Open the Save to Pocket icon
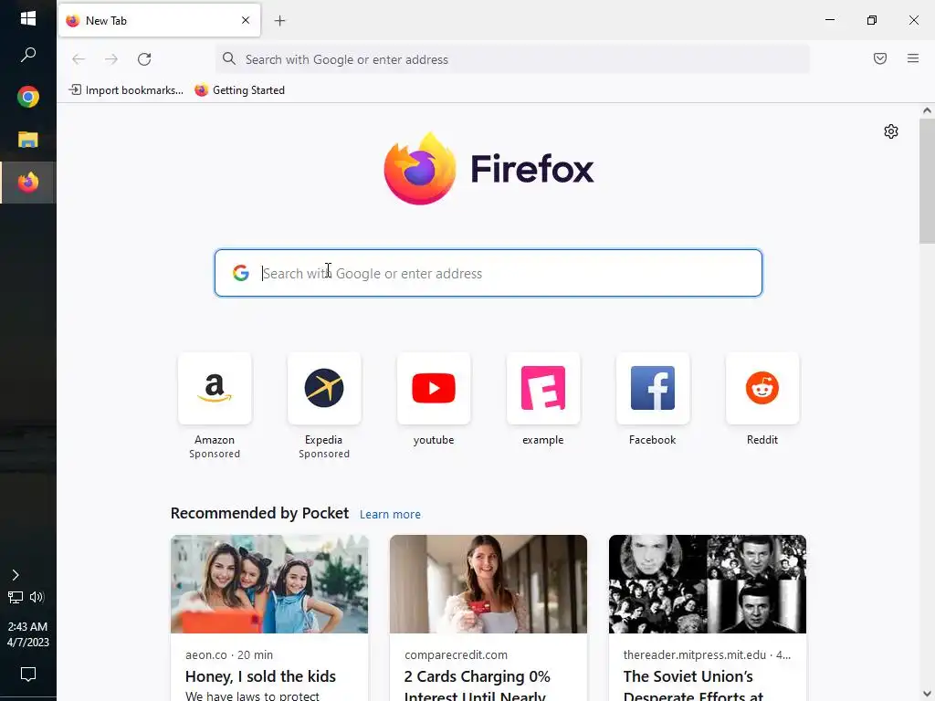The height and width of the screenshot is (701, 935). [879, 58]
